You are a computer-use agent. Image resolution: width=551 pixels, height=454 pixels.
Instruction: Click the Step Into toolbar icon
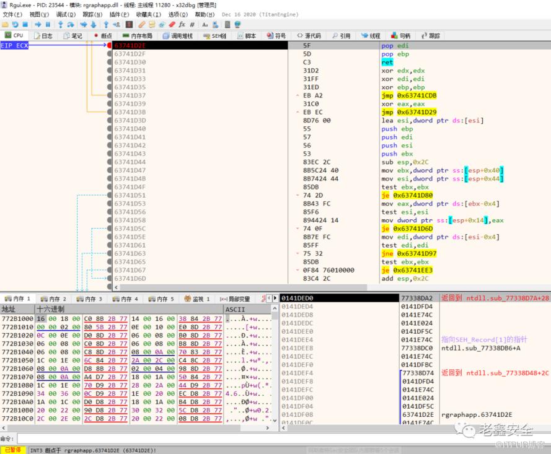tap(61, 24)
